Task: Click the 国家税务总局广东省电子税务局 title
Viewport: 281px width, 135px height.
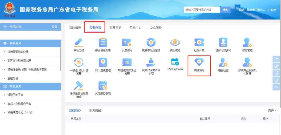Action: pos(59,10)
